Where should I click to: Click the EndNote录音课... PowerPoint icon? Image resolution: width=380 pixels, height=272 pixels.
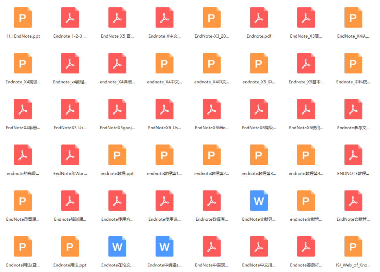(x=23, y=200)
